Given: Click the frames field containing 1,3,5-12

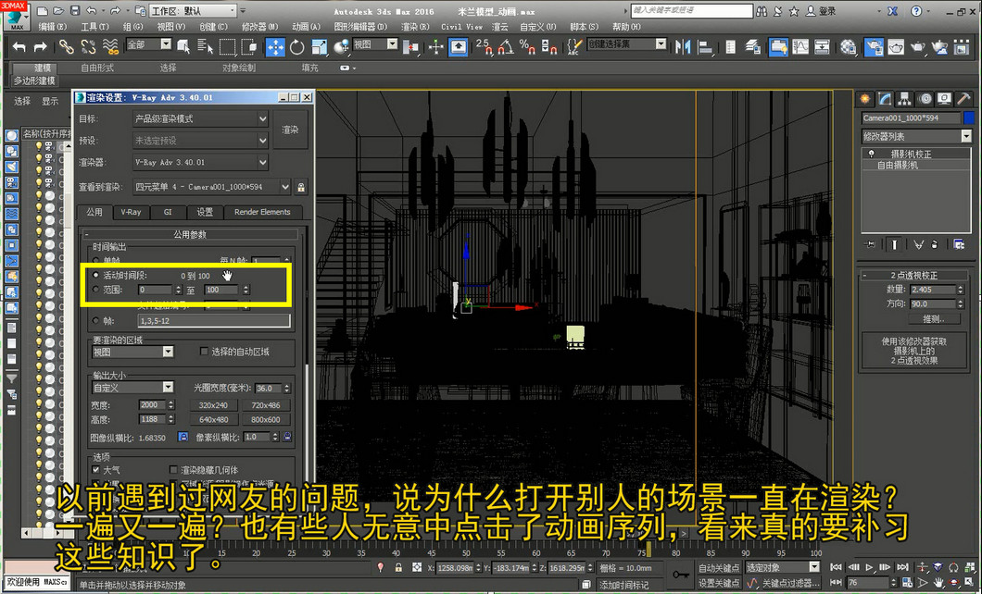Looking at the screenshot, I should coord(214,321).
